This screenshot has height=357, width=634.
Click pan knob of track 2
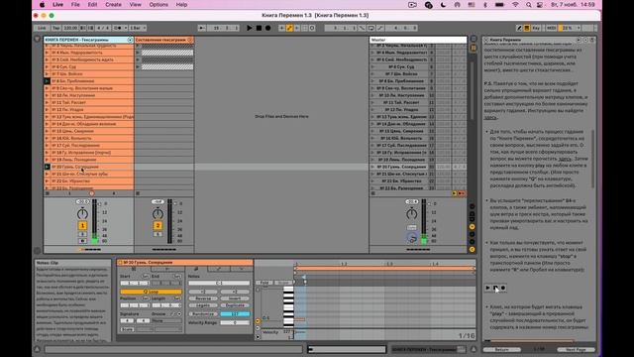(158, 214)
